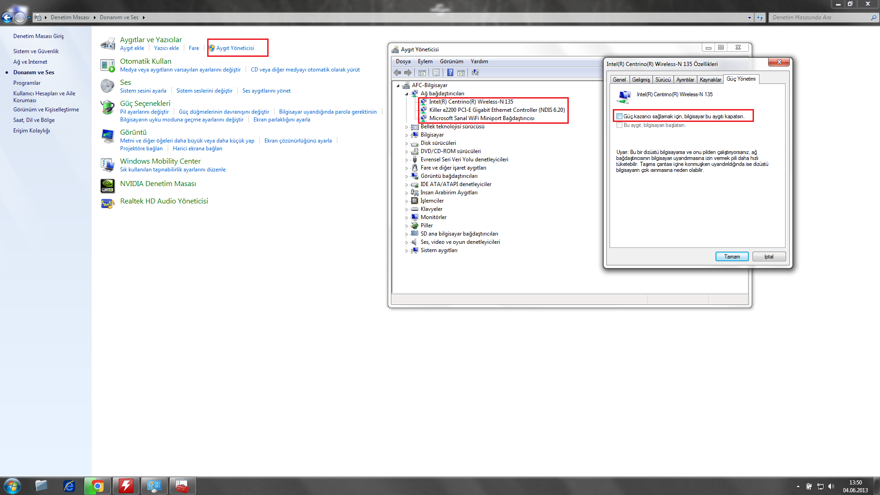
Task: Open Google Chrome from the taskbar
Action: pos(98,486)
